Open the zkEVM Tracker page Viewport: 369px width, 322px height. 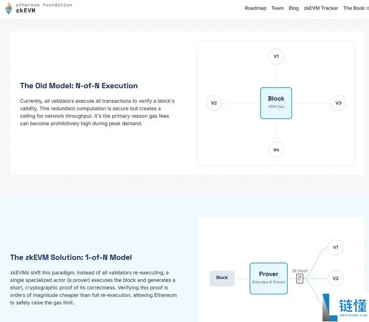tap(321, 8)
